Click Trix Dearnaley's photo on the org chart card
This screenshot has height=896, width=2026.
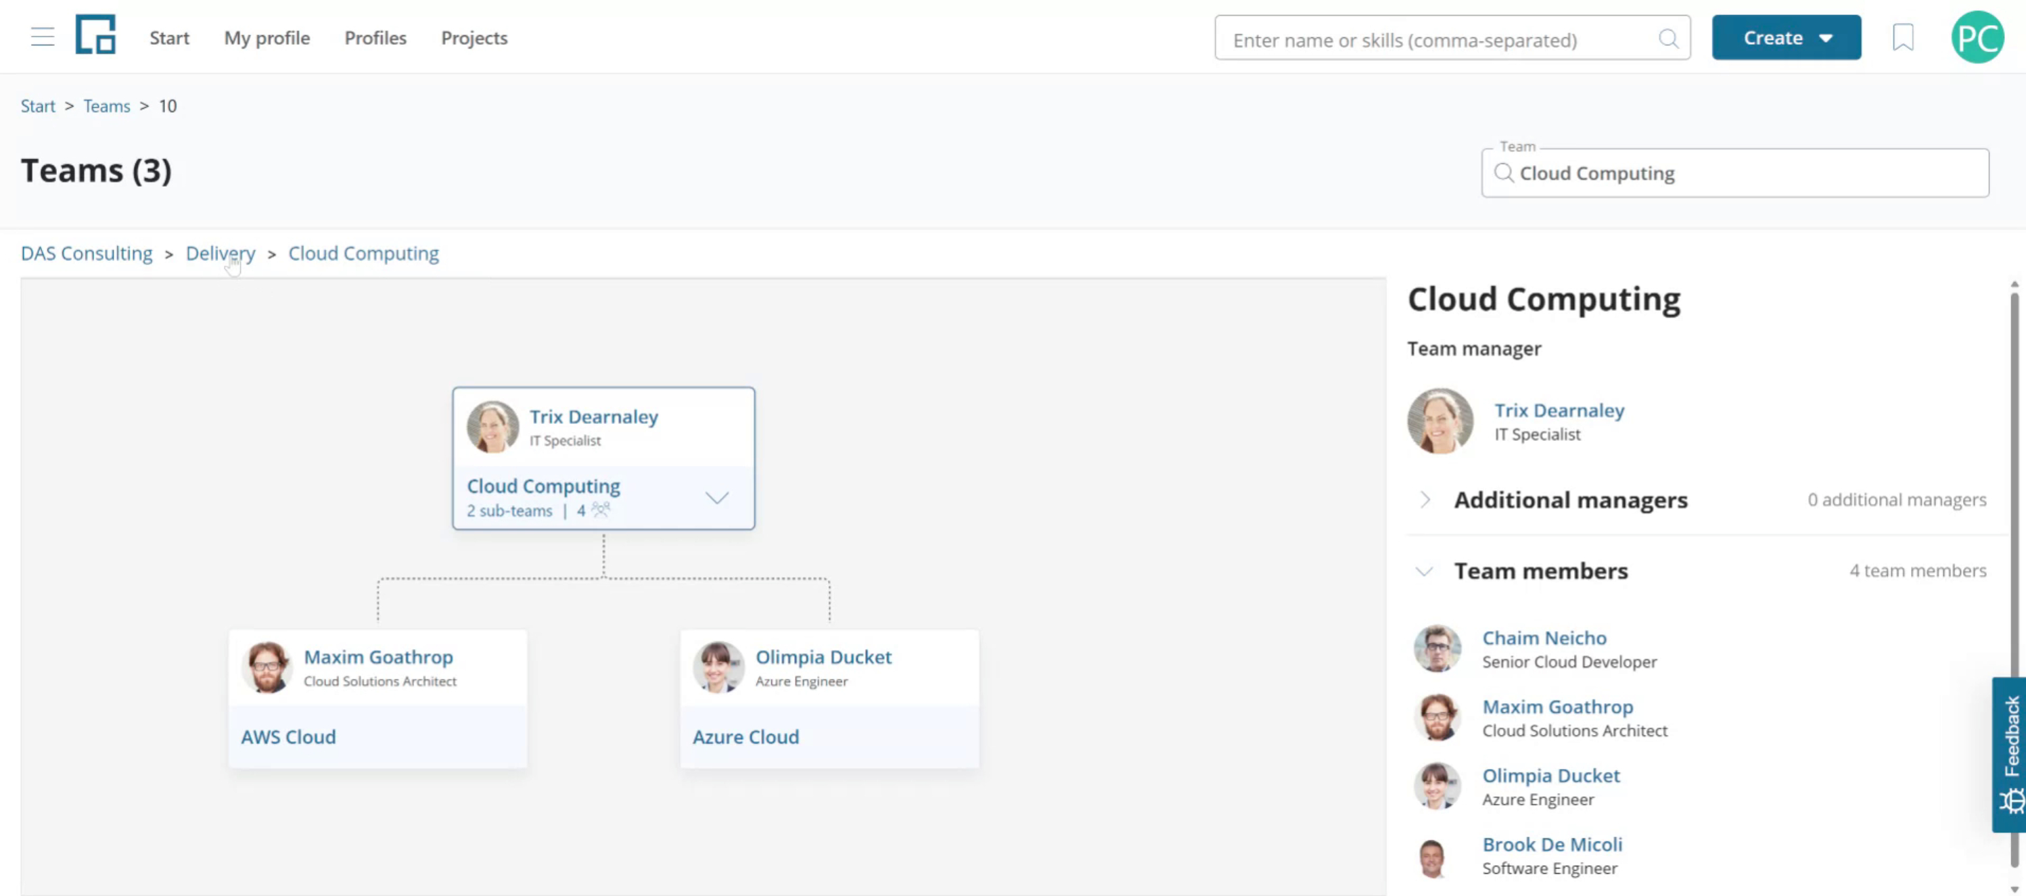492,427
